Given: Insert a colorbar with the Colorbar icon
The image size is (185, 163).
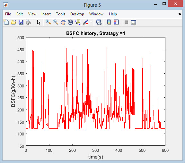Looking at the screenshot, I should pyautogui.click(x=109, y=22).
